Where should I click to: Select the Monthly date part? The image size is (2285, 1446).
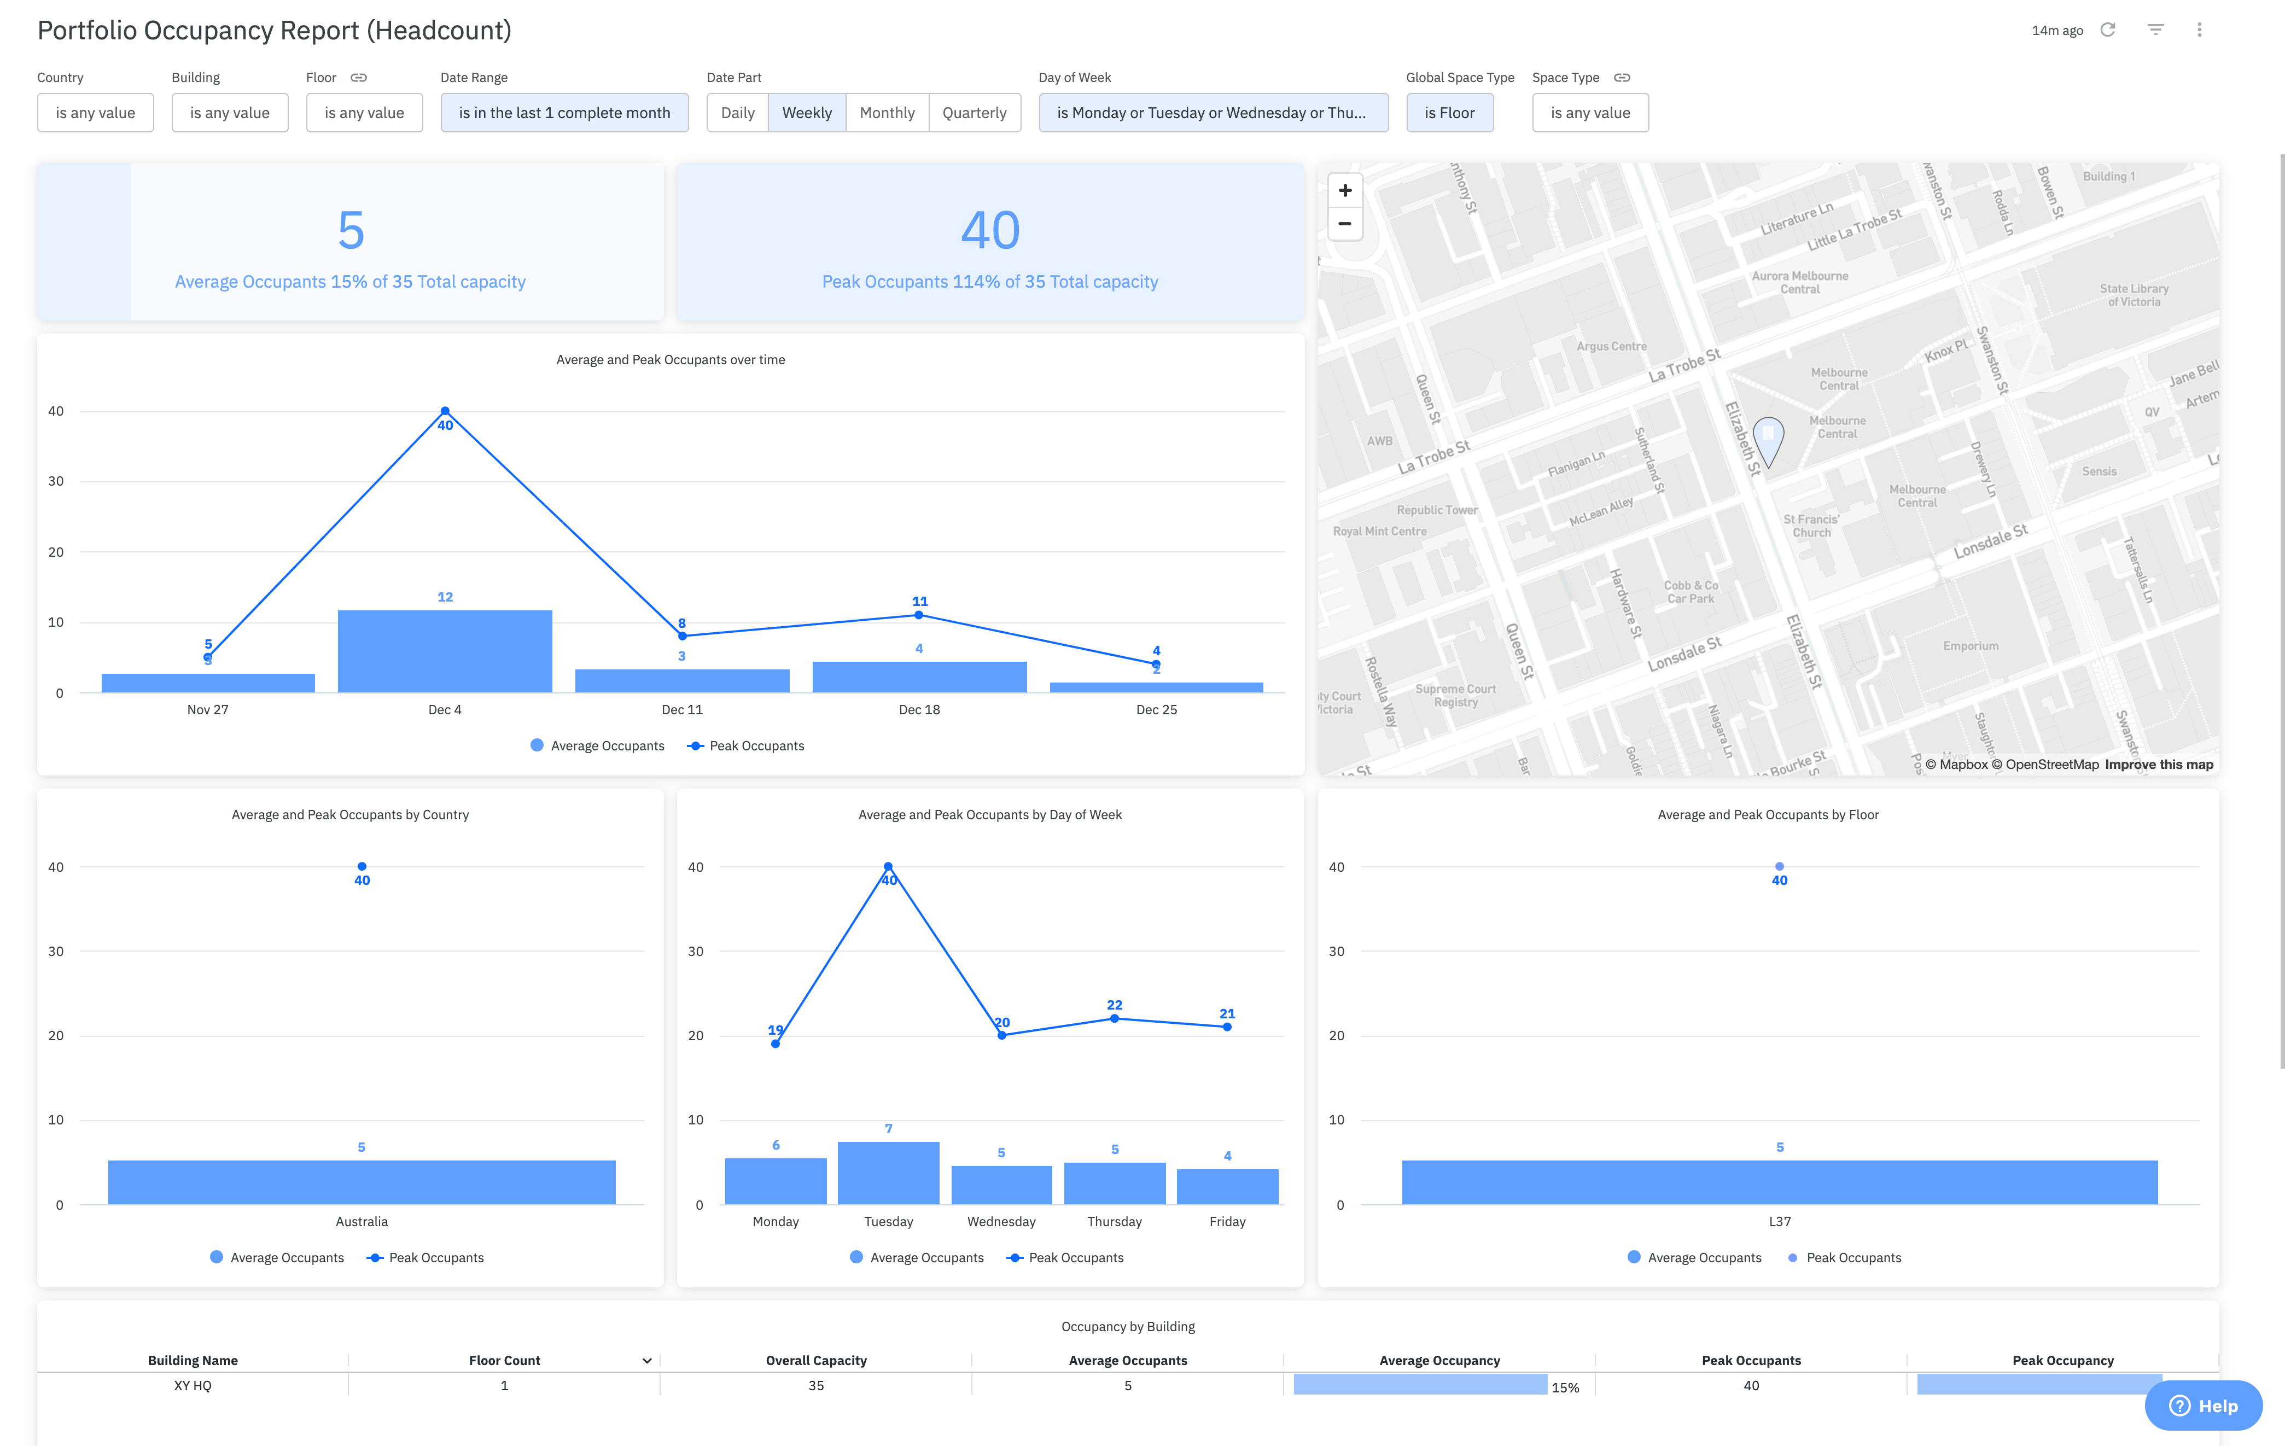(x=887, y=113)
